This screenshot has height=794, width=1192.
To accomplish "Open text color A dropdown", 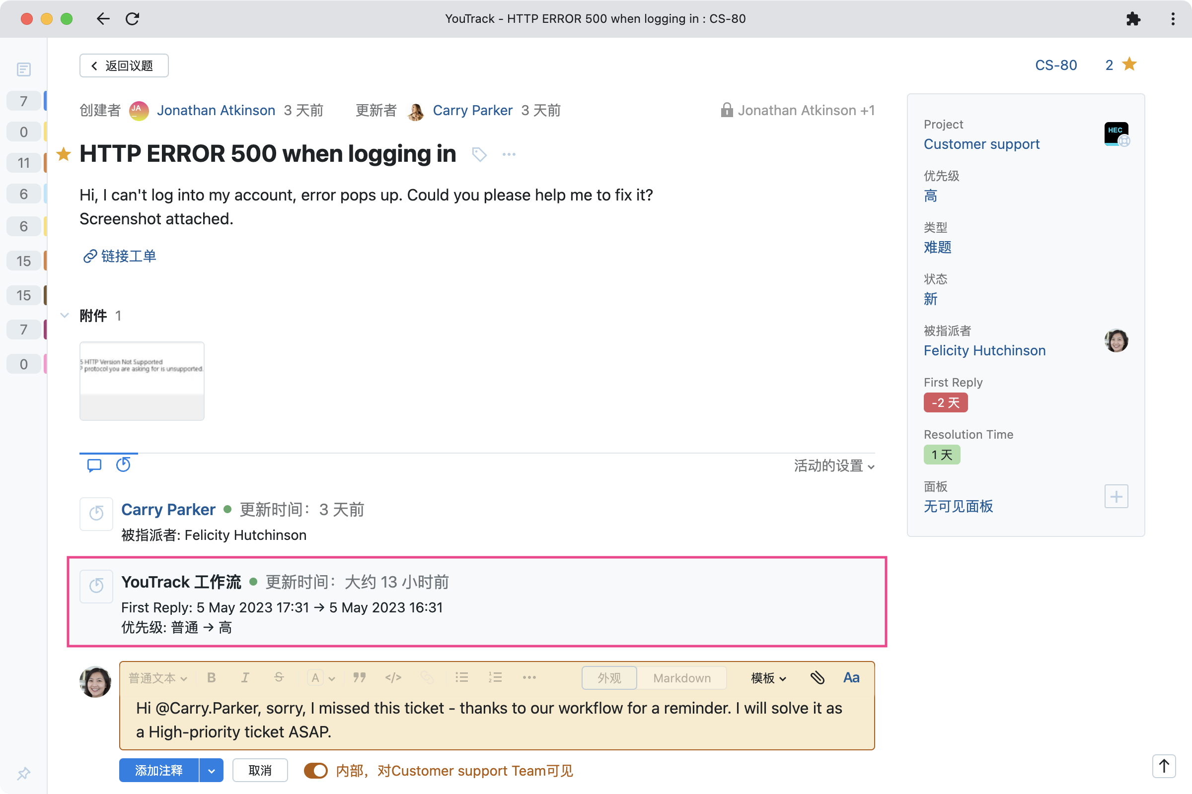I will [x=321, y=678].
